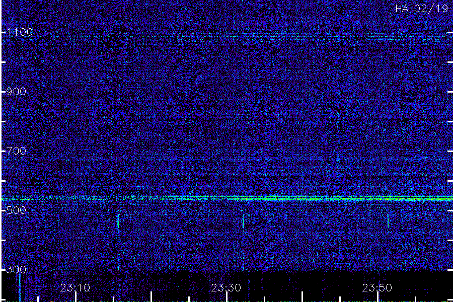The image size is (453, 302).
Task: Click the 500 frequency axis label
Action: [x=16, y=210]
